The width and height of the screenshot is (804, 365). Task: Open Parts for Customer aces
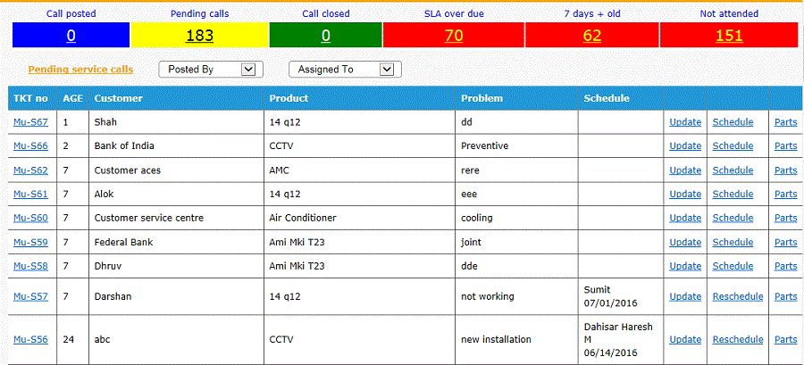[x=785, y=170]
